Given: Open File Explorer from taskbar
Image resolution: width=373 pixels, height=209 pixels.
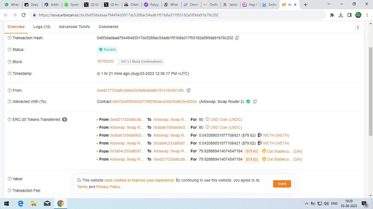Looking at the screenshot, I should 34,203.
